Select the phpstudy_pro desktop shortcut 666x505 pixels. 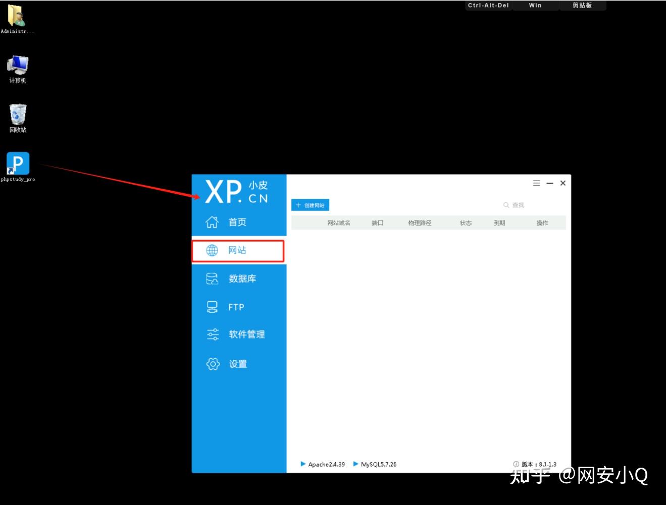click(18, 167)
